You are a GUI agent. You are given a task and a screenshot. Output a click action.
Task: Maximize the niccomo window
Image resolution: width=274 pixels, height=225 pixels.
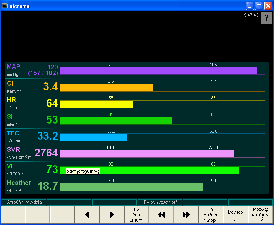(x=259, y=6)
